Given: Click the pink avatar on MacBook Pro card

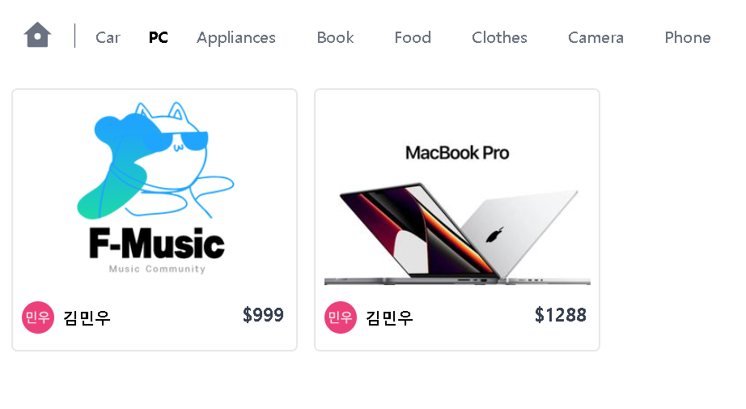Looking at the screenshot, I should point(341,317).
